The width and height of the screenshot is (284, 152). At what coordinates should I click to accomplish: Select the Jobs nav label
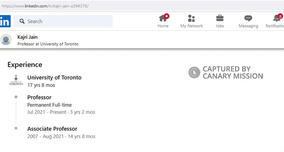point(220,26)
